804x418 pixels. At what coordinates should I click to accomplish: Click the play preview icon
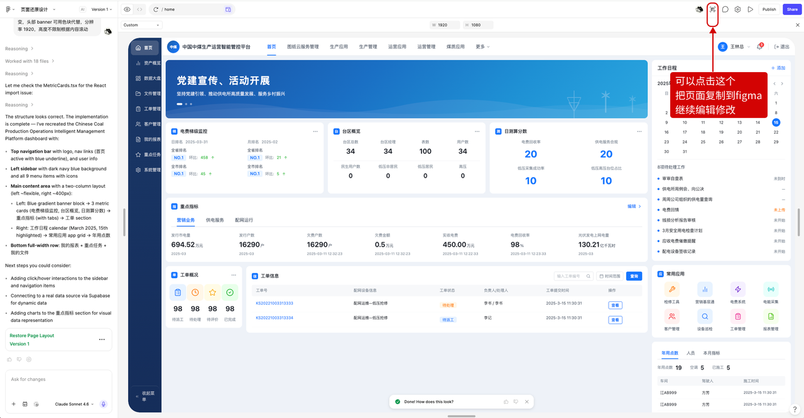750,9
